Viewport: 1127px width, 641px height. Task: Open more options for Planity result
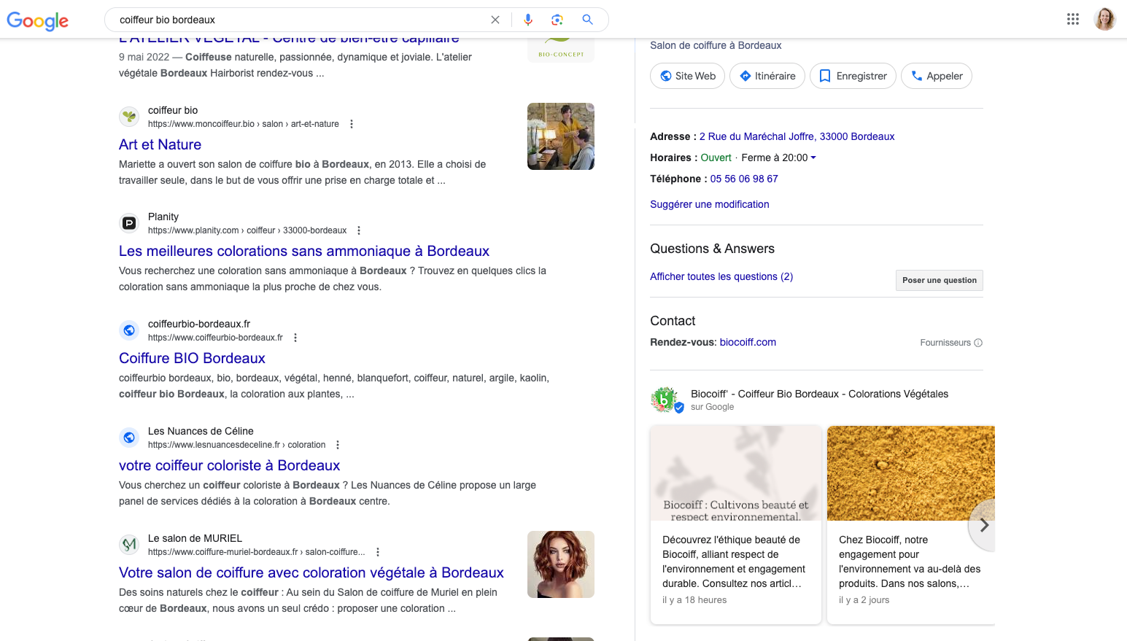coord(359,230)
